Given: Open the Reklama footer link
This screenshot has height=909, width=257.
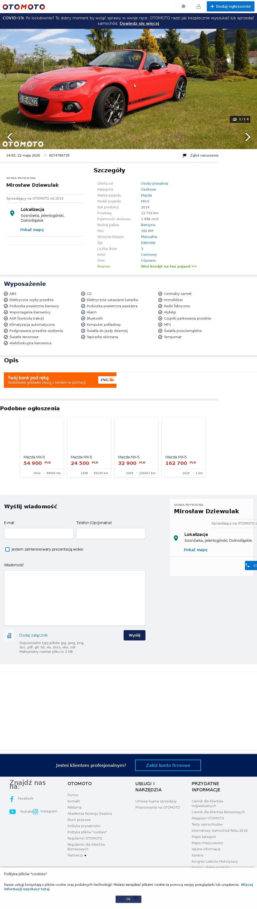Looking at the screenshot, I should coord(74,807).
